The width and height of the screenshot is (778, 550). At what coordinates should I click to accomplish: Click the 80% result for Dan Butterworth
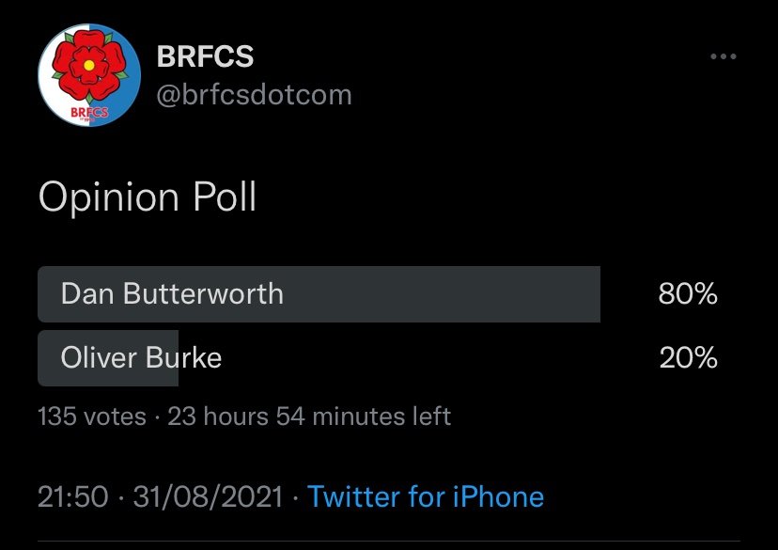click(688, 294)
